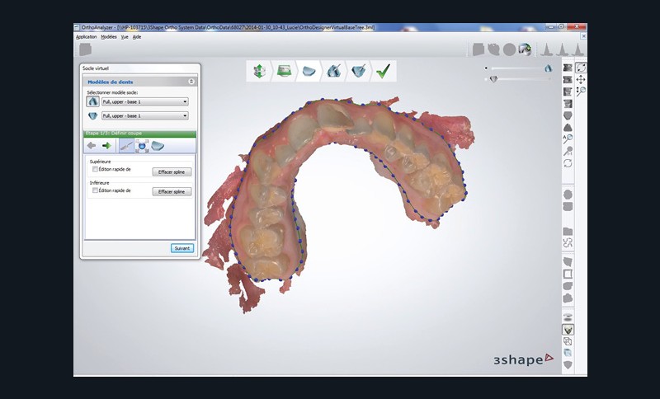Select the green vertical arrows workflow step

pyautogui.click(x=260, y=72)
